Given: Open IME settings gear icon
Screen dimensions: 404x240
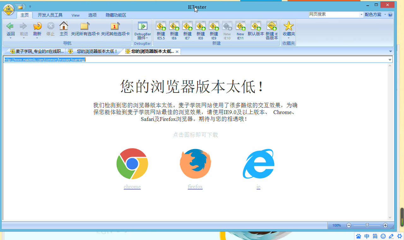Looking at the screenshot, I should pyautogui.click(x=400, y=236).
